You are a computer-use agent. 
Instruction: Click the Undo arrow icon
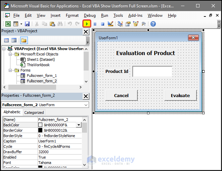70,24
